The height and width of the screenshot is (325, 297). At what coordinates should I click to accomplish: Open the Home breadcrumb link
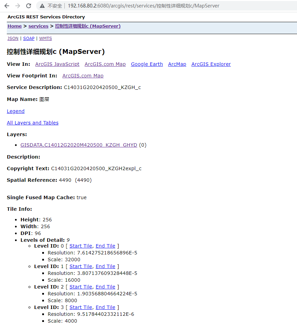15,26
